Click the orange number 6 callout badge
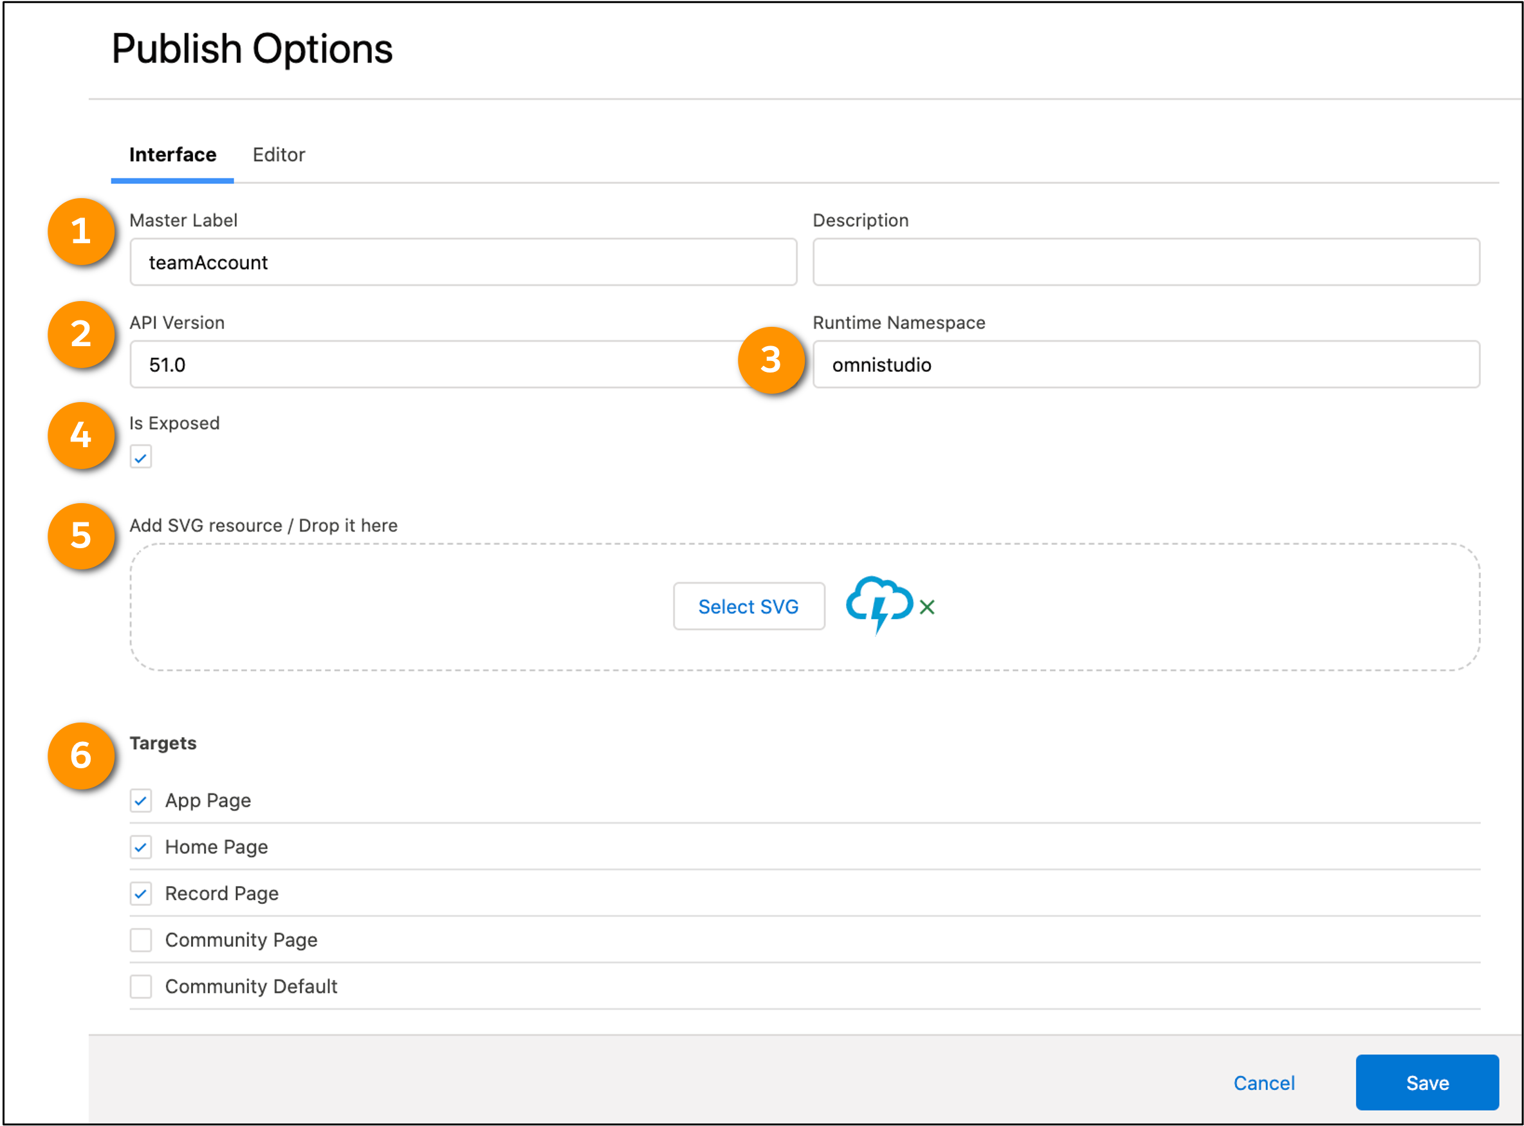The width and height of the screenshot is (1524, 1126). pos(81,755)
